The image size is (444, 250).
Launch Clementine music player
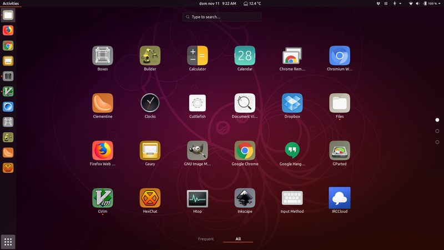102,103
